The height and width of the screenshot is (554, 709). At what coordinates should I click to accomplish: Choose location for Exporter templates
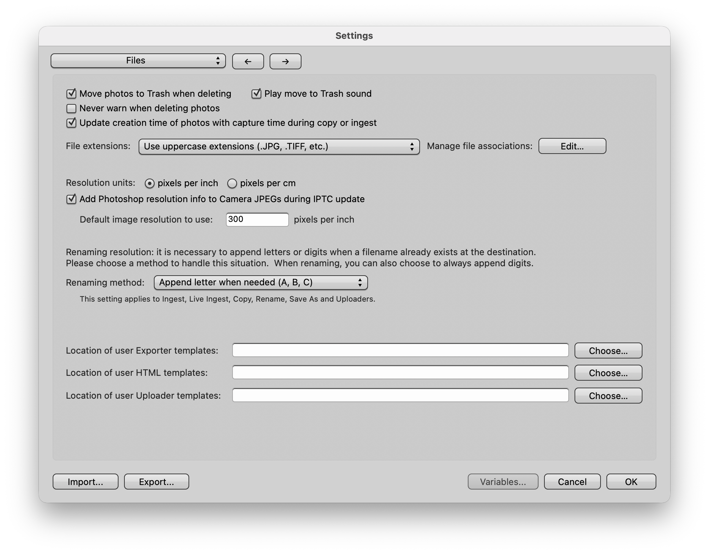[608, 351]
